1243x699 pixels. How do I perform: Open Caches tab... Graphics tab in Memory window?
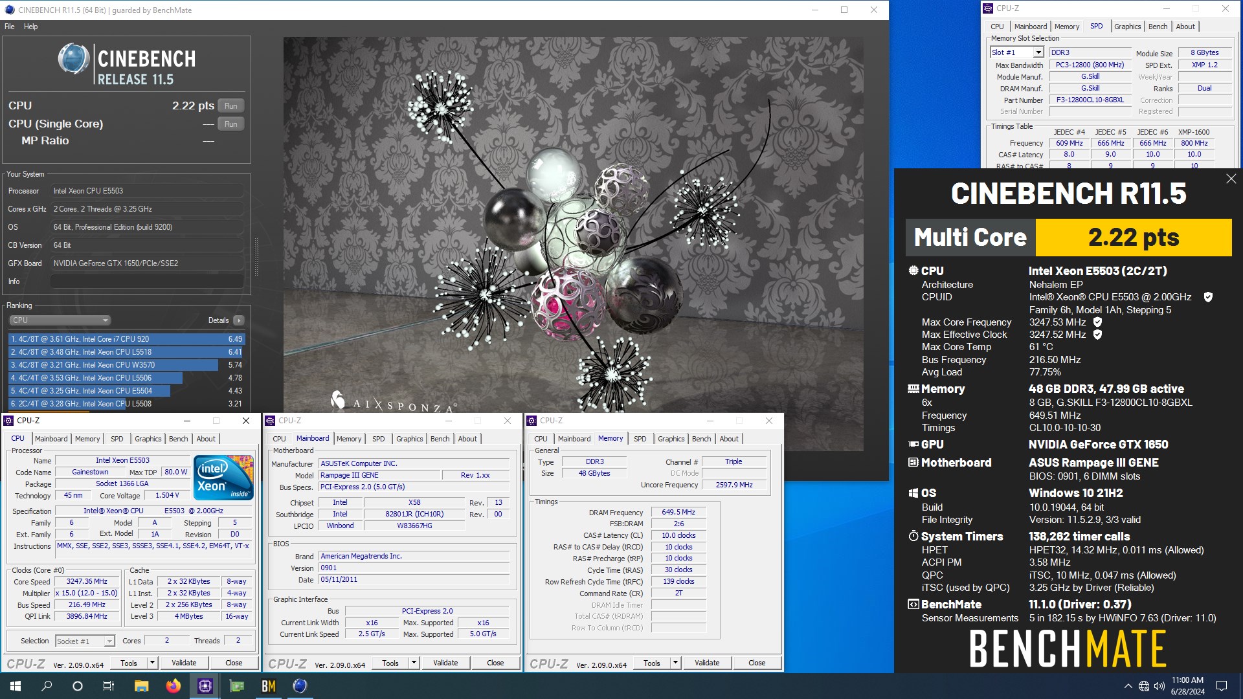[x=671, y=439]
